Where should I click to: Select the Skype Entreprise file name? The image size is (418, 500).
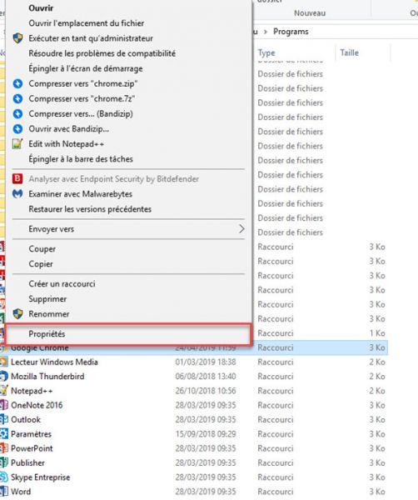coord(41,477)
